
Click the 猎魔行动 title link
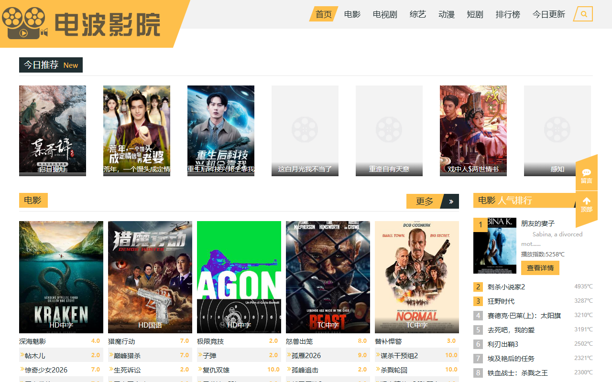tap(121, 341)
